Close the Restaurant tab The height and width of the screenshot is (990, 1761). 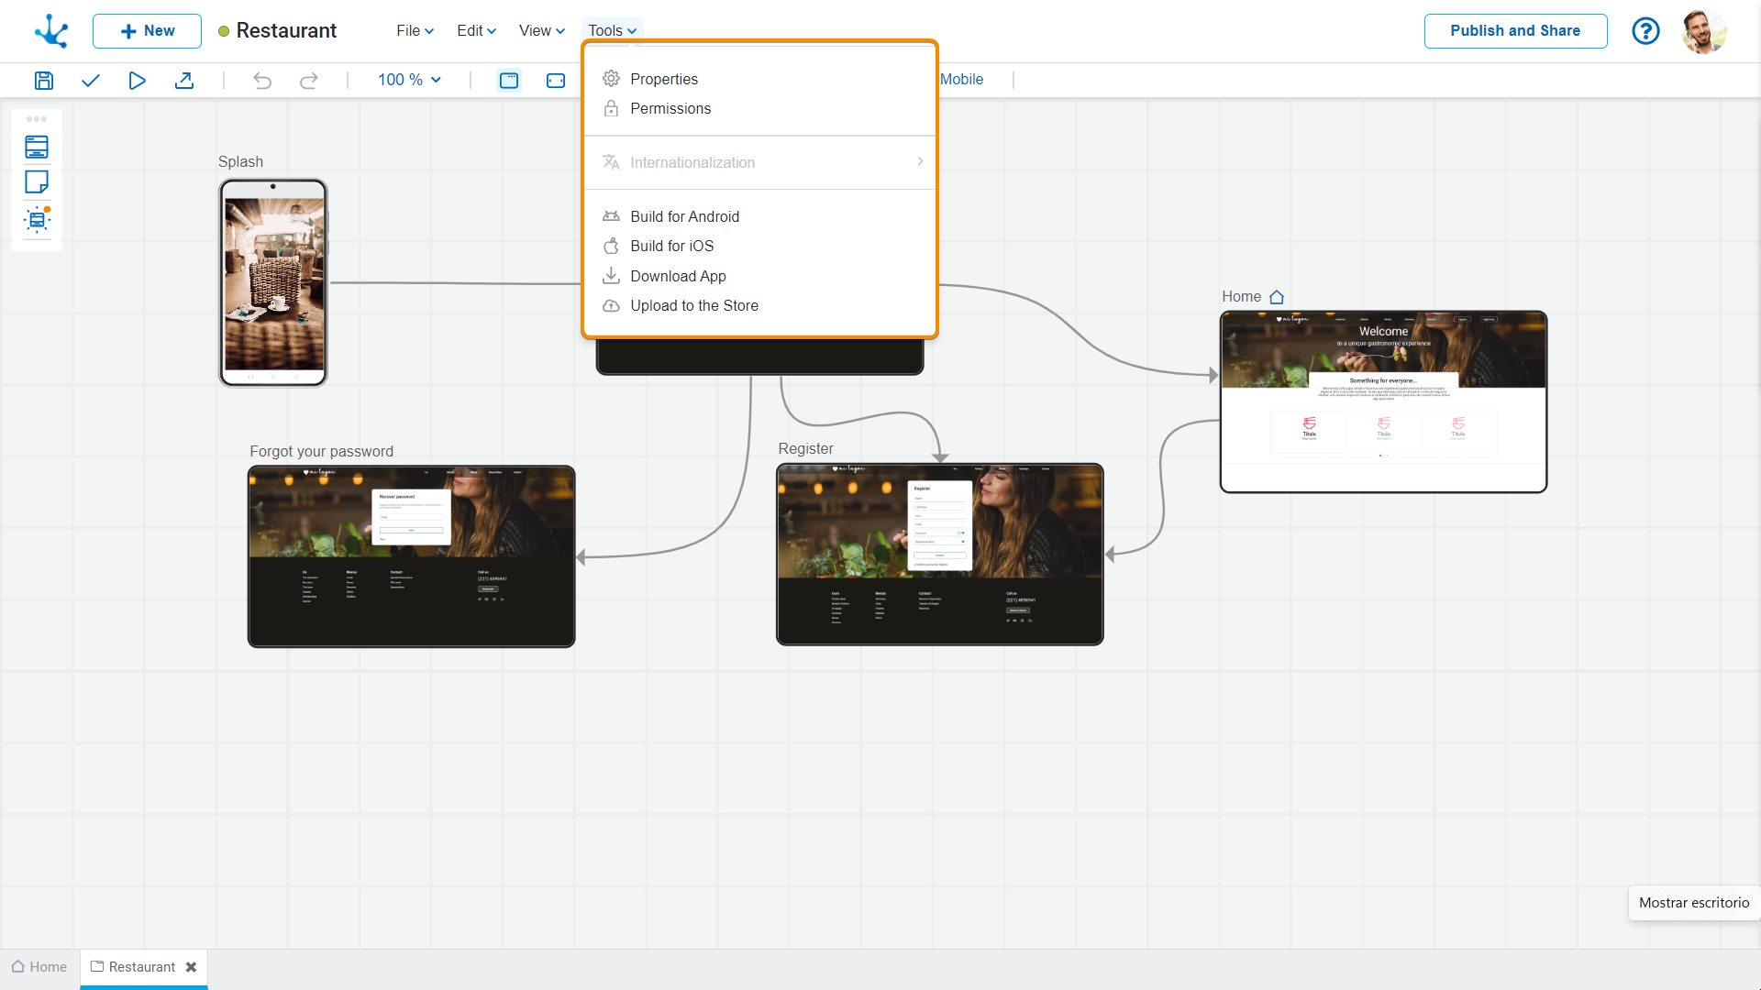click(x=191, y=967)
